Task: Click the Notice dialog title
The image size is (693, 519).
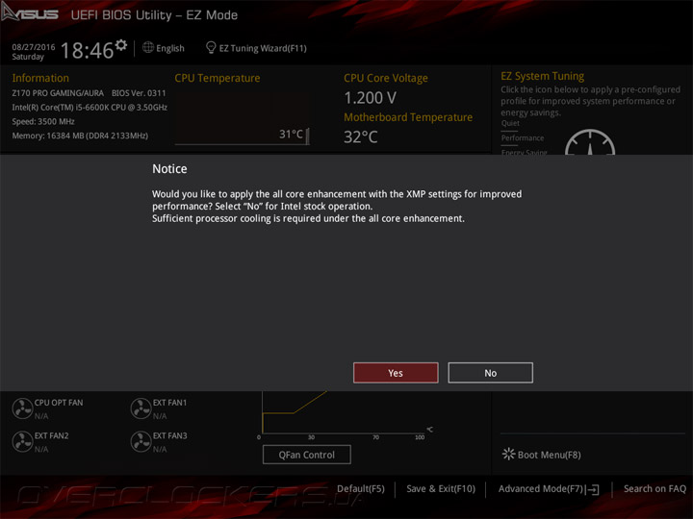Action: tap(169, 169)
